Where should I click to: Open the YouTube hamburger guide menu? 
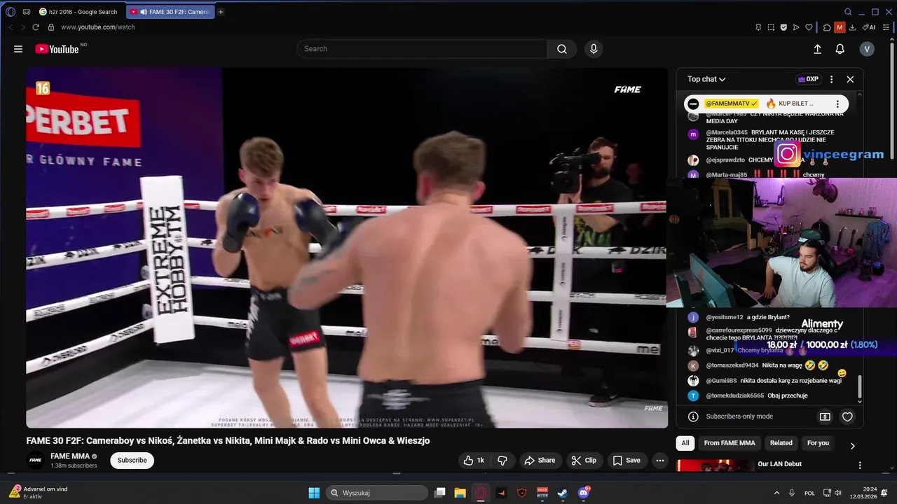18,49
